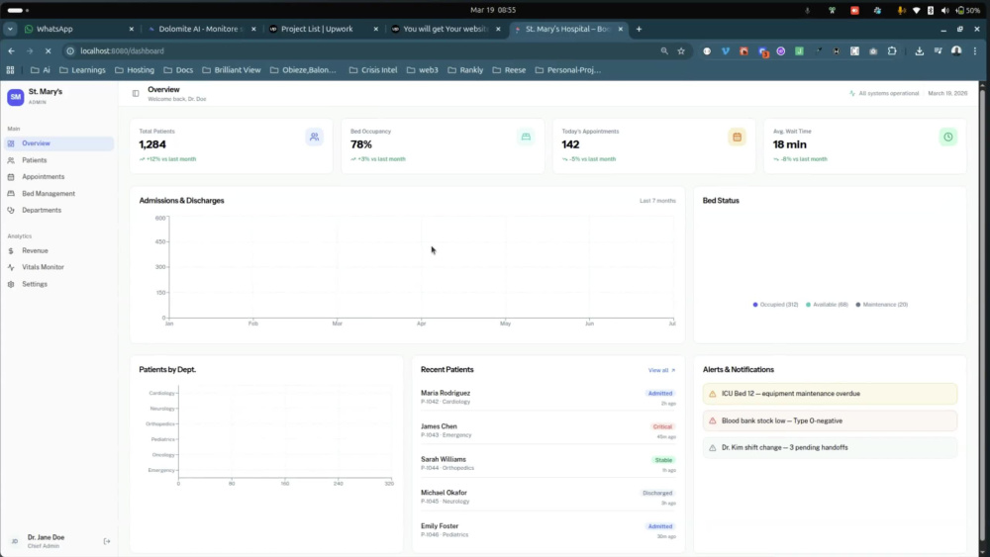
Task: Select the Occupied (312) legend dot
Action: (x=755, y=305)
